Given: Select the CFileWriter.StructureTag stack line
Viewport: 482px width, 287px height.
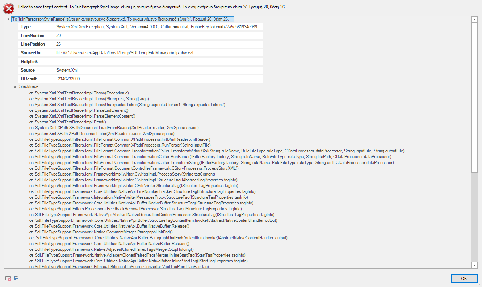Looking at the screenshot, I should coord(134,186).
